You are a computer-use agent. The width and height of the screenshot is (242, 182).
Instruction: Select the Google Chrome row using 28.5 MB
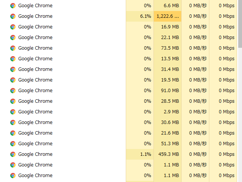tap(119, 101)
